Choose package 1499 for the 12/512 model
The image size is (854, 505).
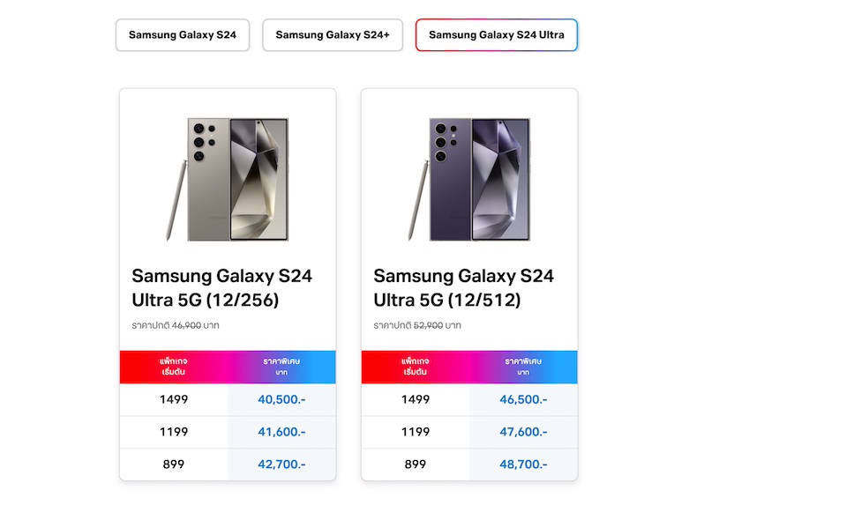416,399
